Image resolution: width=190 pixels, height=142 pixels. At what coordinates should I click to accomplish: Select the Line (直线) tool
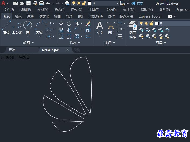pos(6,28)
